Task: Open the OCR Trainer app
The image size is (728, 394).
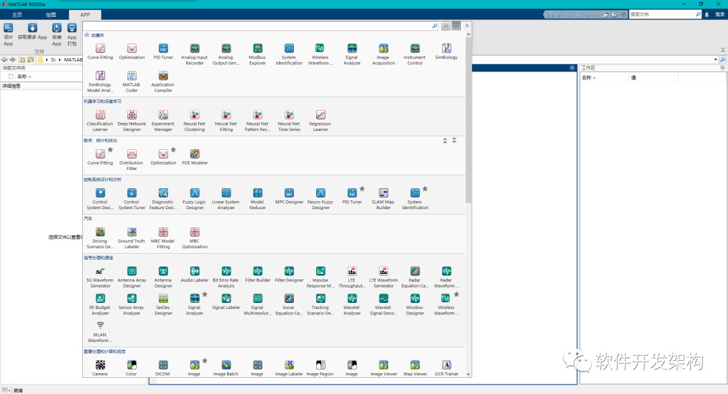Action: point(446,368)
